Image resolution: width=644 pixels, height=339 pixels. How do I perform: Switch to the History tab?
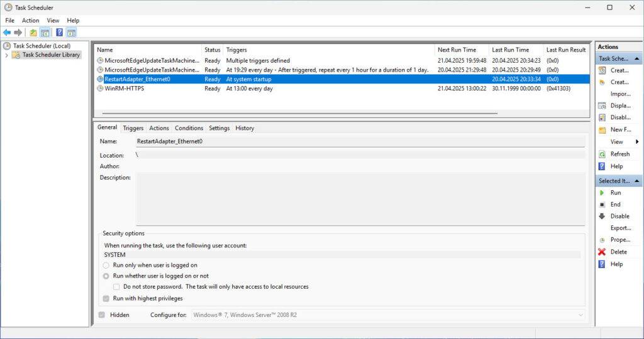point(245,128)
